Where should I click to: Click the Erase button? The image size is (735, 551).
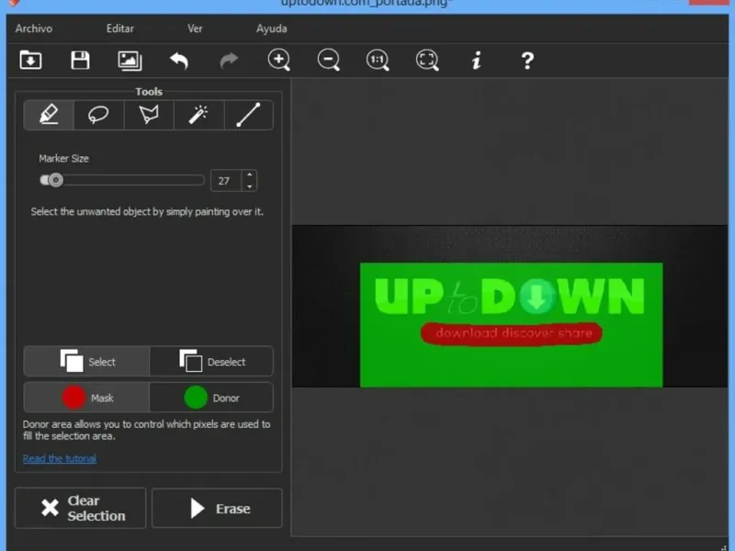point(217,508)
